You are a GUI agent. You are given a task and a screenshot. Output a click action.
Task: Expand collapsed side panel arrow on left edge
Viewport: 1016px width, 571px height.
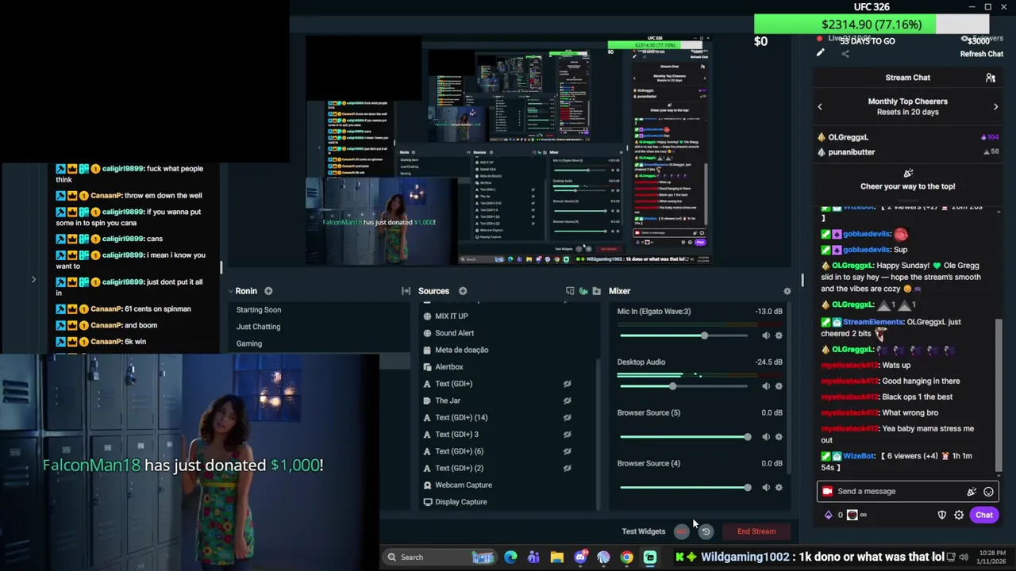pos(33,280)
